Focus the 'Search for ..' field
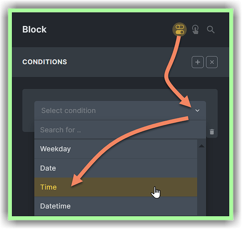 point(120,130)
